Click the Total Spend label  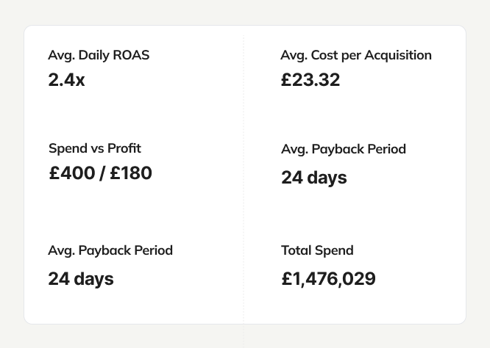pyautogui.click(x=317, y=250)
